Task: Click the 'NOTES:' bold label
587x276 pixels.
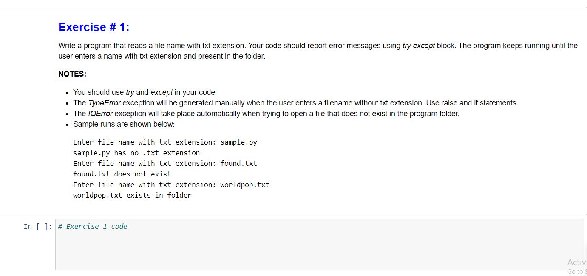Action: (72, 74)
